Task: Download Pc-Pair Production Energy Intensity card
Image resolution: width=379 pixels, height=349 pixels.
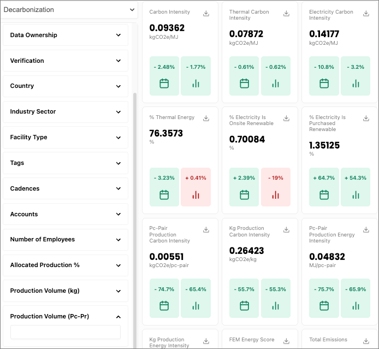Action: click(x=366, y=229)
